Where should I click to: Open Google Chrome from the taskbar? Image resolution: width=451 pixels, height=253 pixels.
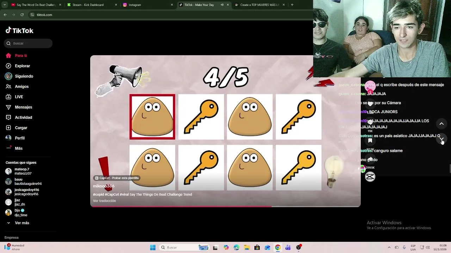(278, 247)
